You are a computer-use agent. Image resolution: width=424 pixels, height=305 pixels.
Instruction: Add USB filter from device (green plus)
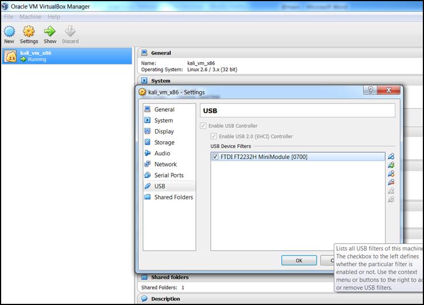pyautogui.click(x=391, y=165)
